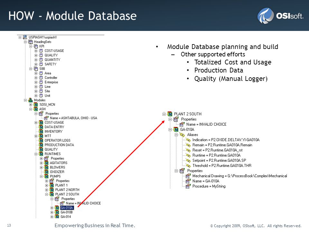Expand the PLANT 2 NORTH module
This screenshot has height=232, width=309.
[46, 190]
